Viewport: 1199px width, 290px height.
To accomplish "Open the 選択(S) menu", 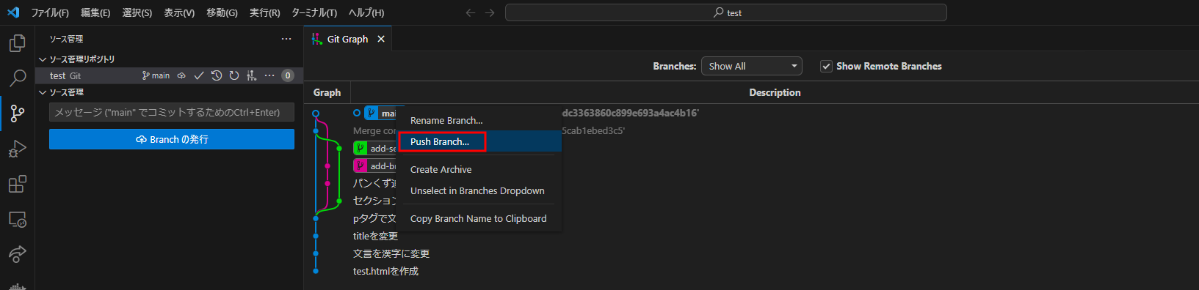I will tap(137, 12).
